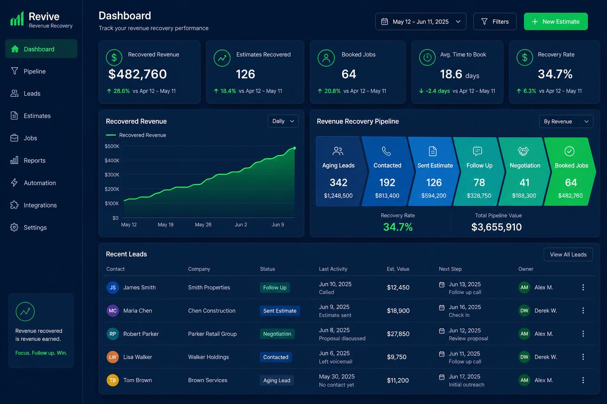
Task: Open three-dot menu for Maria Chen
Action: pyautogui.click(x=583, y=310)
